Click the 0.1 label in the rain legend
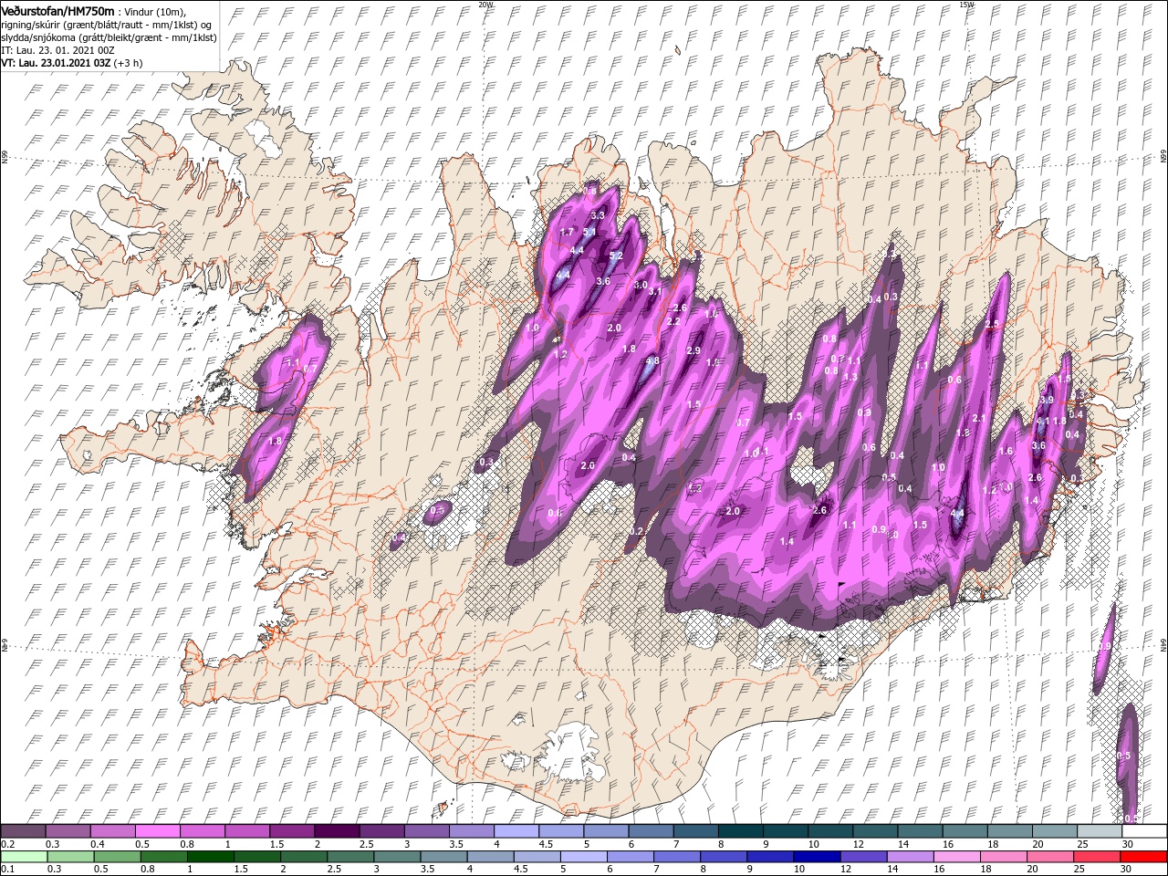This screenshot has width=1168, height=876. [7, 870]
